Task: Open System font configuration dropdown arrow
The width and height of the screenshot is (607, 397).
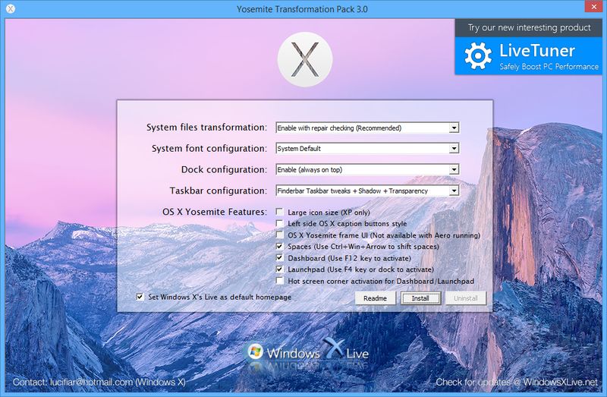Action: (454, 148)
